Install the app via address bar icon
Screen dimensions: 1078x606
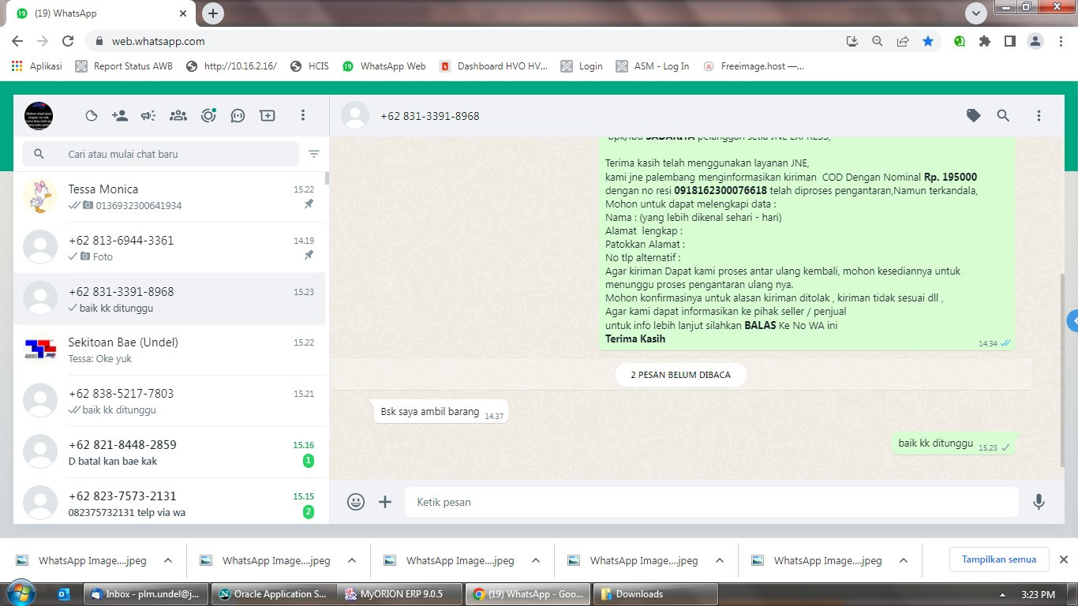click(852, 41)
